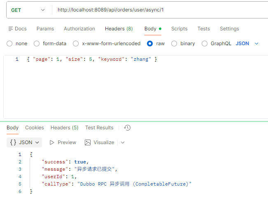Select GraphQL body type

coord(205,44)
